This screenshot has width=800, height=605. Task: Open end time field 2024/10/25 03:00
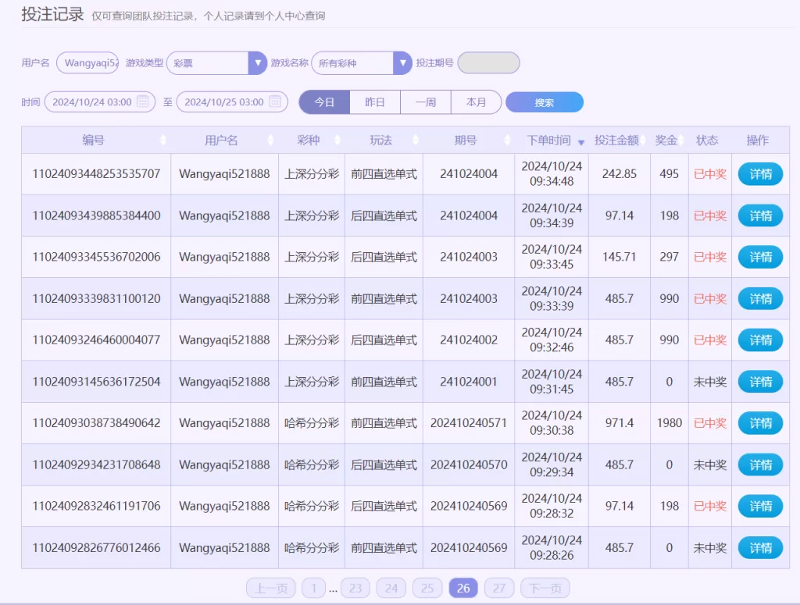232,102
